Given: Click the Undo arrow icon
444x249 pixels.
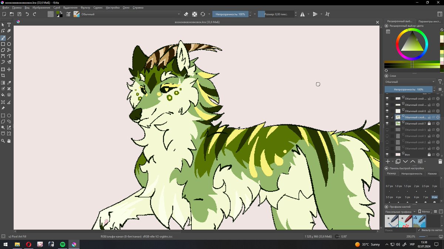Looking at the screenshot, I should click(x=27, y=14).
